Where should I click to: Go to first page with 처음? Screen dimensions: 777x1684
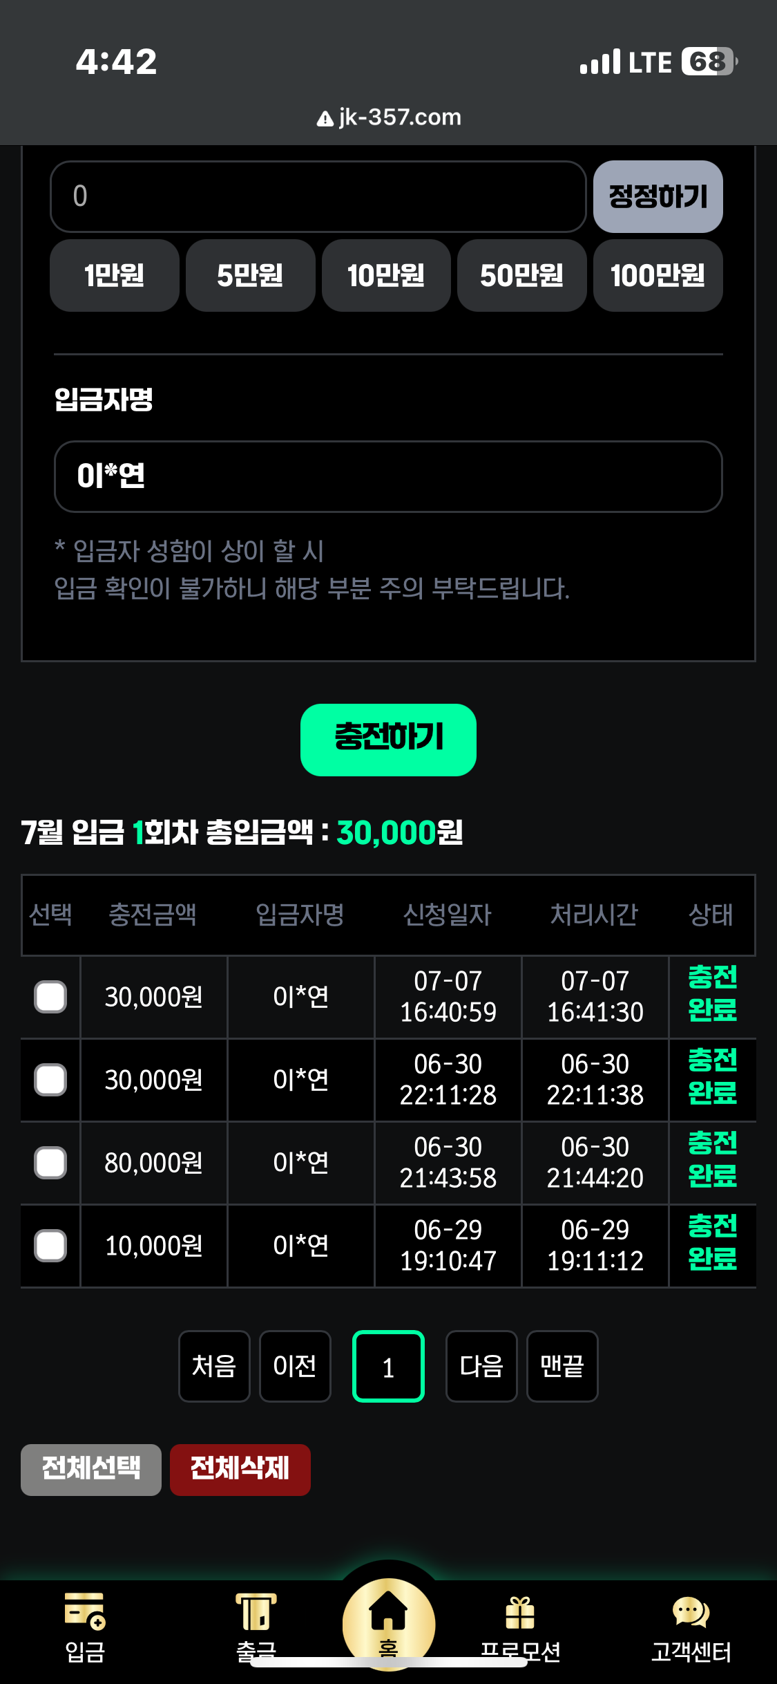(x=214, y=1367)
